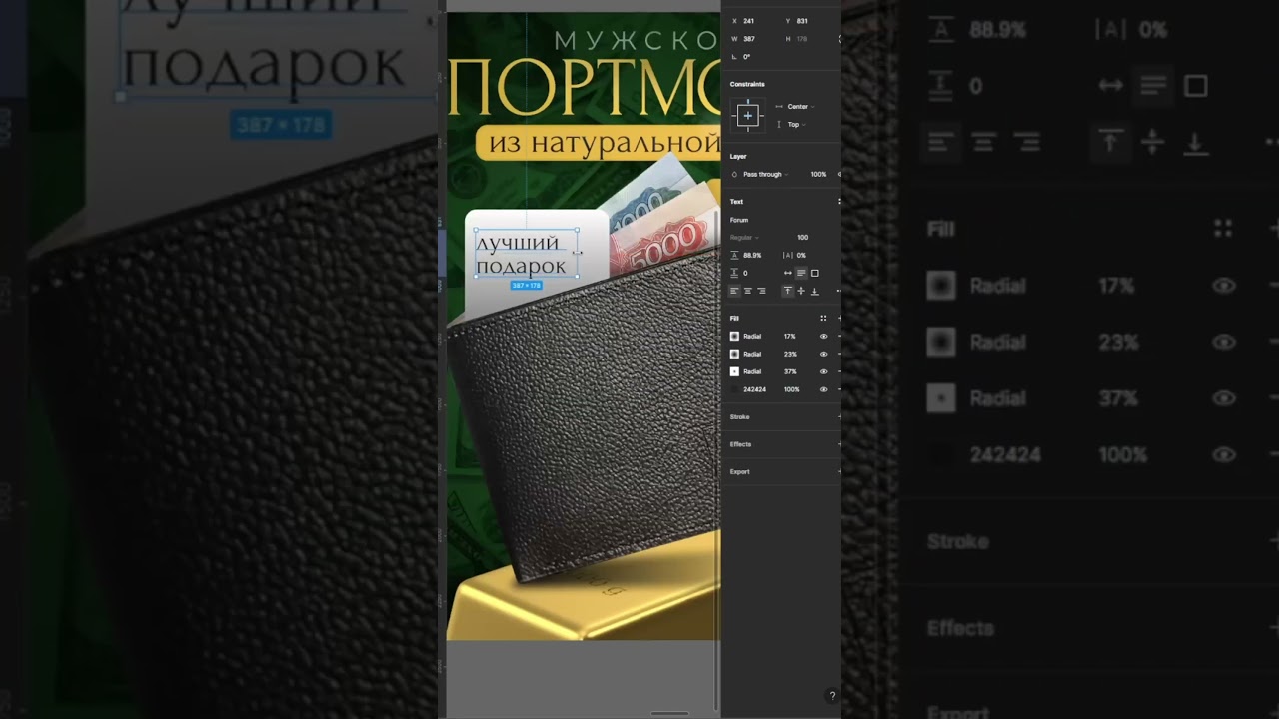Open 17% Radial gradient swatch
Screen dimensions: 1279x719
tap(735, 337)
